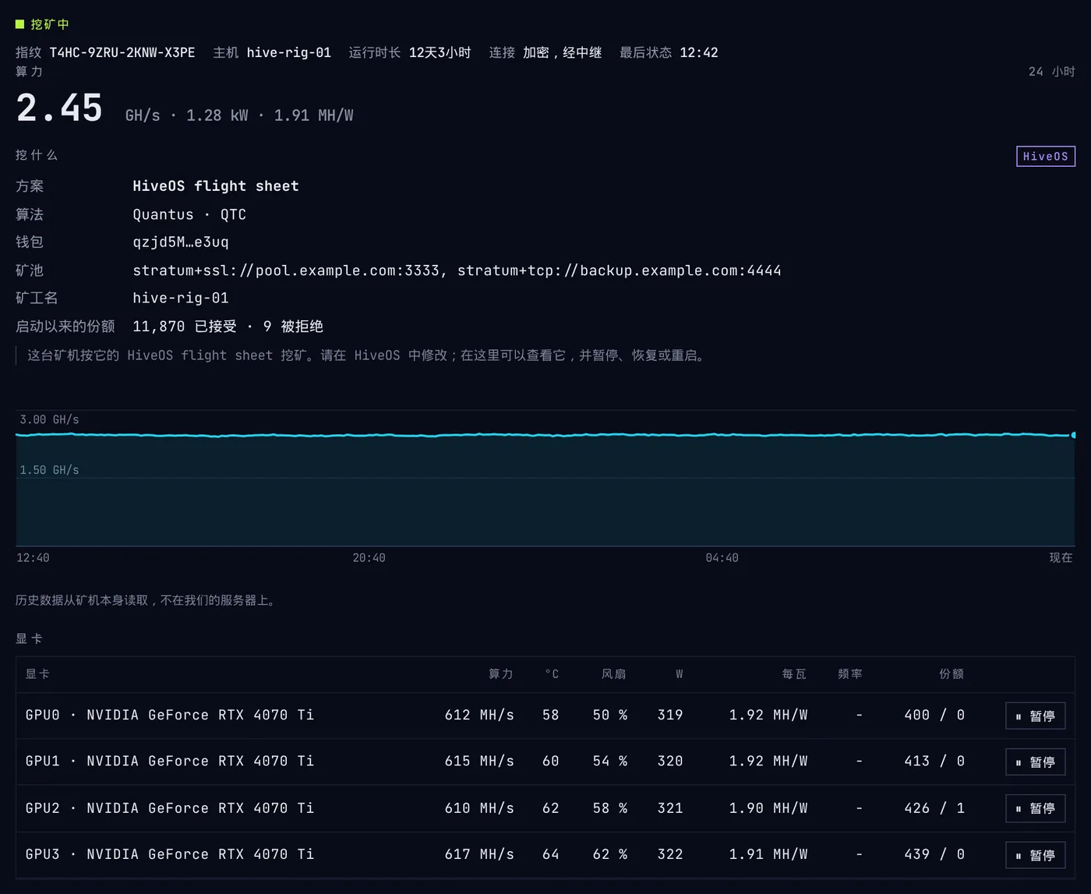The height and width of the screenshot is (894, 1091).
Task: Click GPU0 efficiency 1.92 MH/W
Action: 768,716
